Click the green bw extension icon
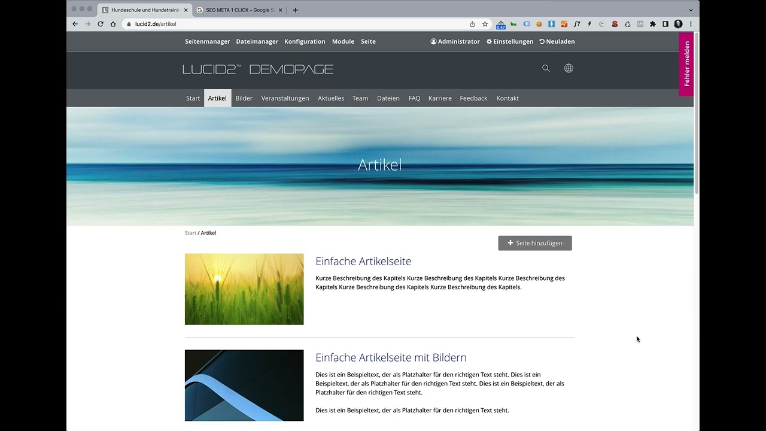Screen dimensions: 766x431 513,24
